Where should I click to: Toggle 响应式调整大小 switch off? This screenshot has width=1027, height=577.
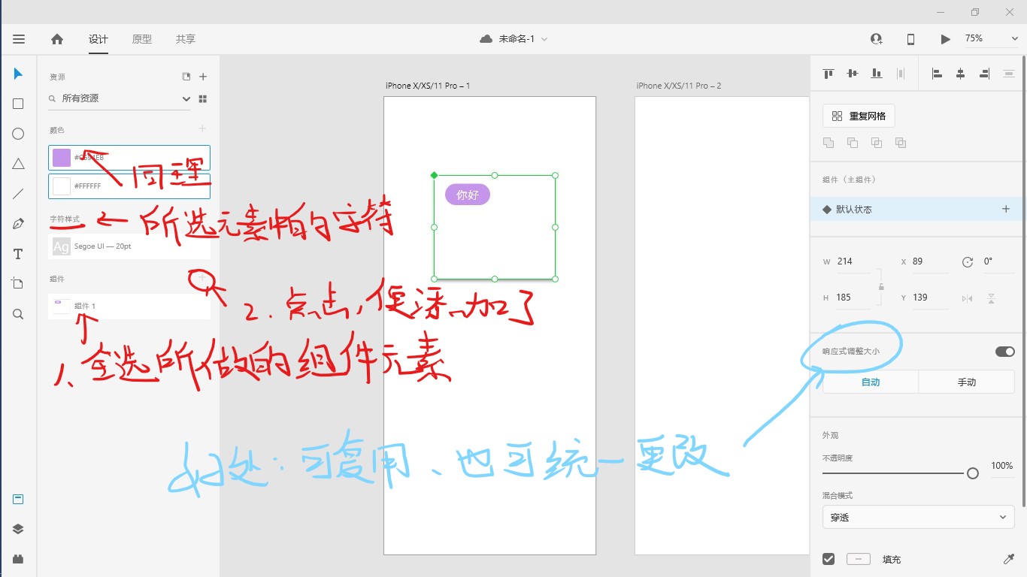point(1004,352)
